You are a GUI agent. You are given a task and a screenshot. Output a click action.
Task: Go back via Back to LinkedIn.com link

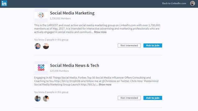click(x=174, y=3)
